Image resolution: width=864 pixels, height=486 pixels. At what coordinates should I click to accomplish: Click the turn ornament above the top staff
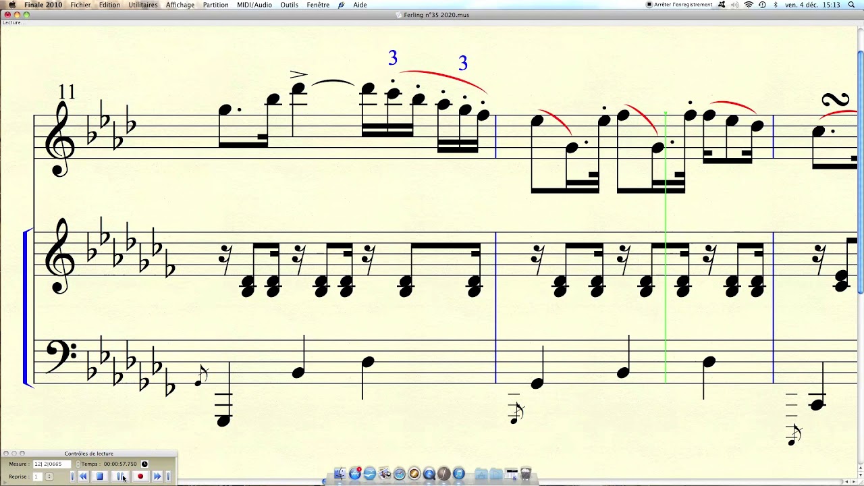pyautogui.click(x=836, y=101)
